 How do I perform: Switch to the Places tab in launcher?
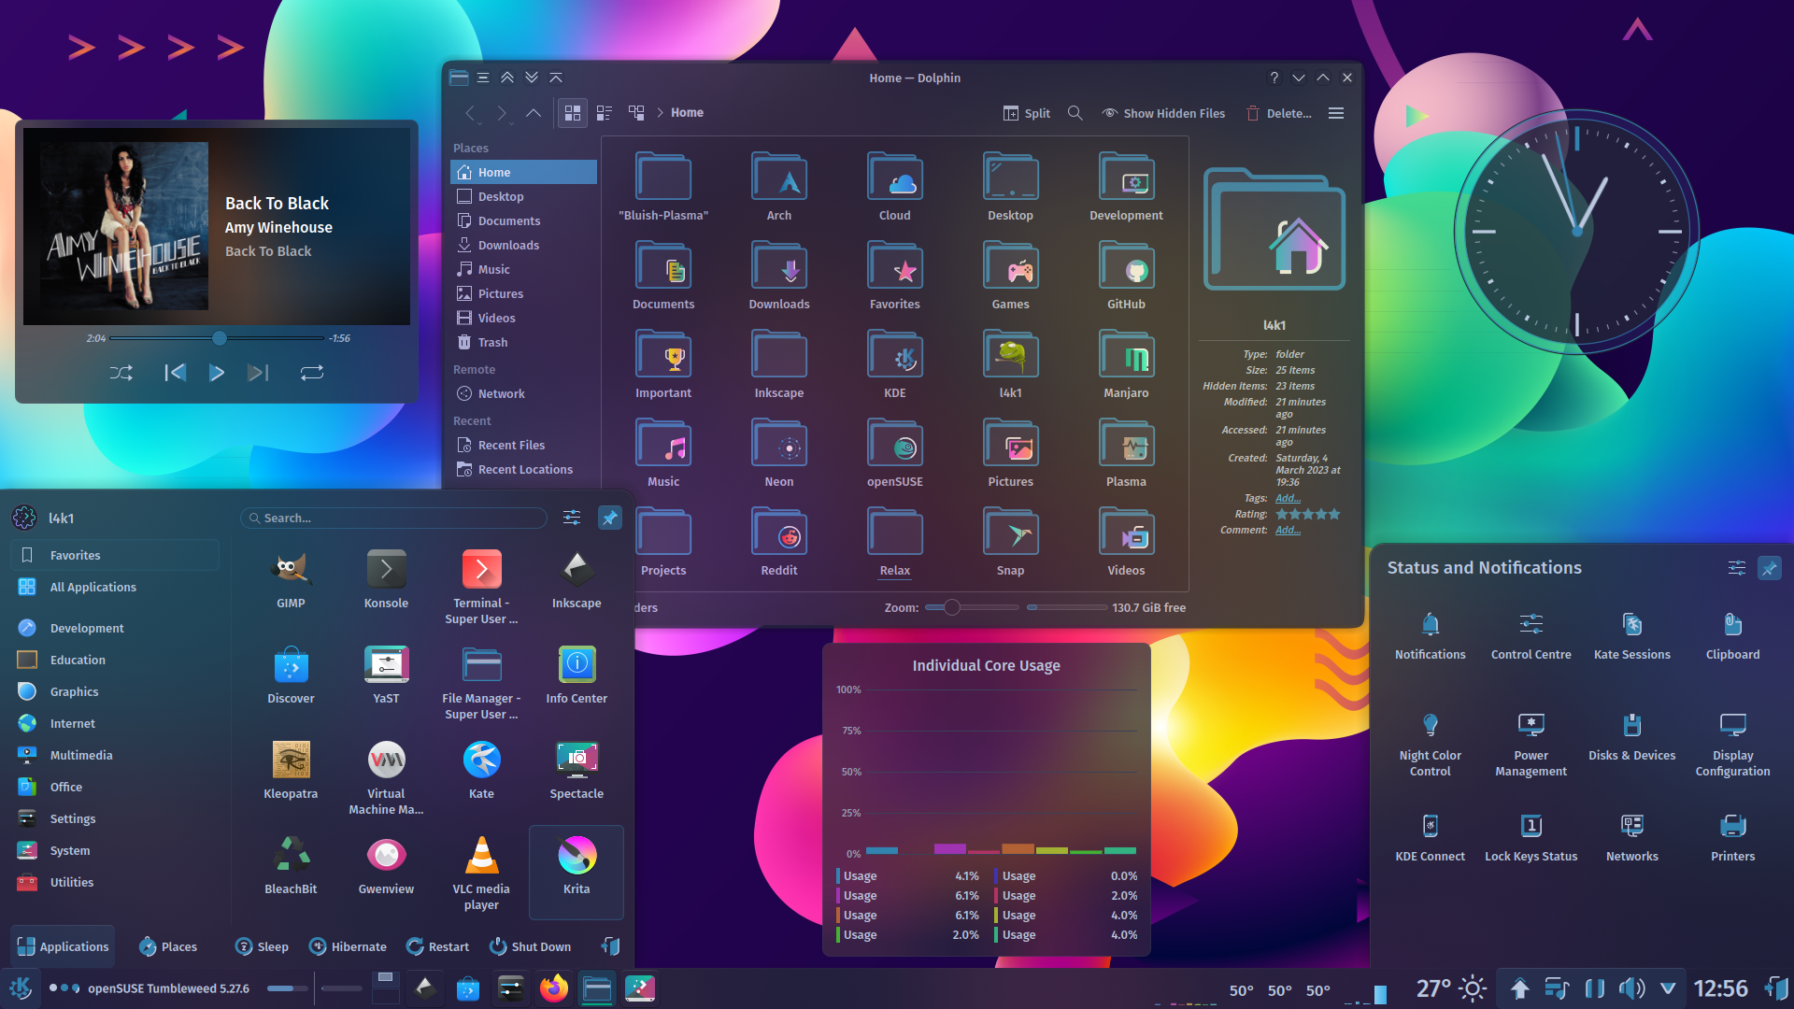[x=167, y=946]
